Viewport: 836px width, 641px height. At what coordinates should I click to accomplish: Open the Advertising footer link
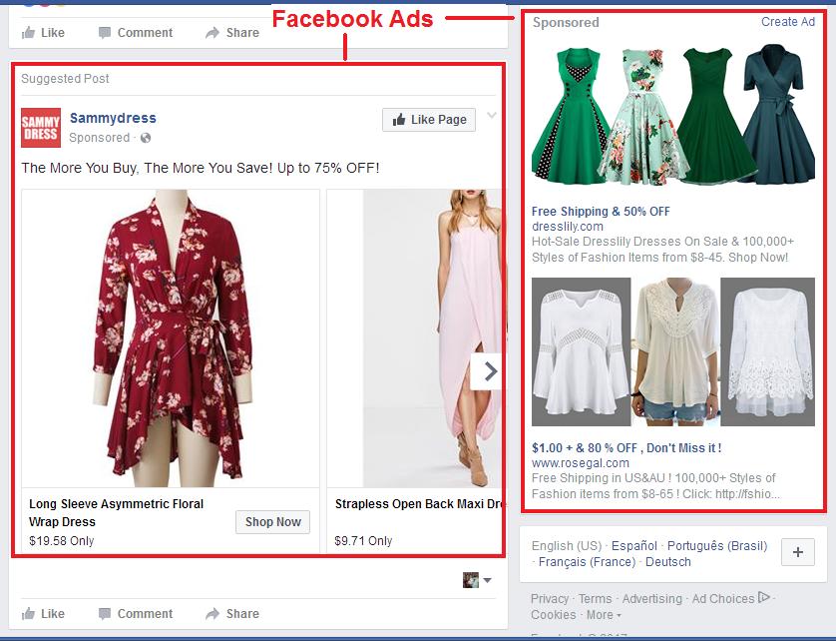pyautogui.click(x=652, y=599)
